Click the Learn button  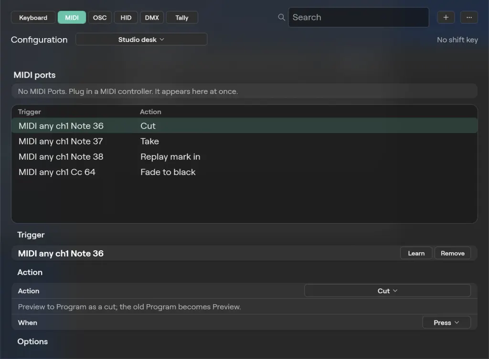click(x=416, y=253)
